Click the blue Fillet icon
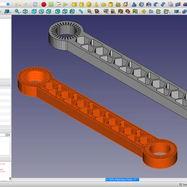Viewport: 187px width, 187px height. [x=156, y=4]
